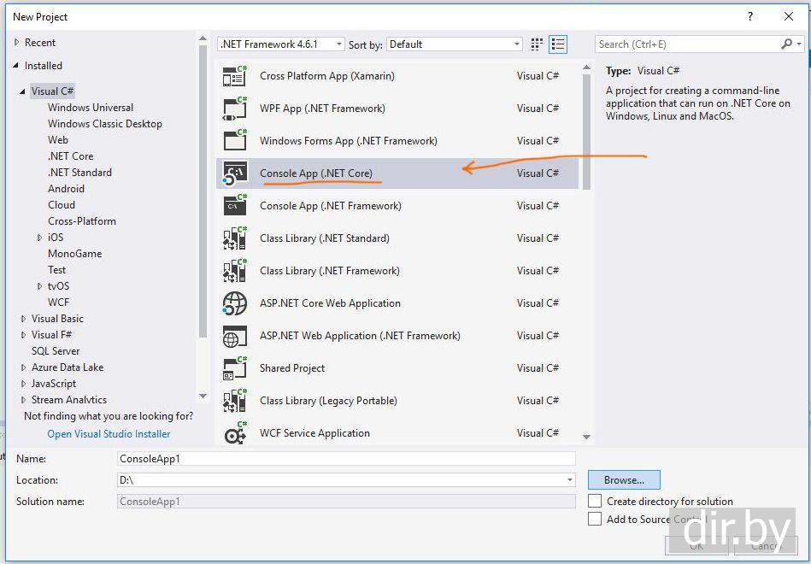Select the Console App (.NET Framework) template icon
The image size is (811, 564).
(x=235, y=206)
